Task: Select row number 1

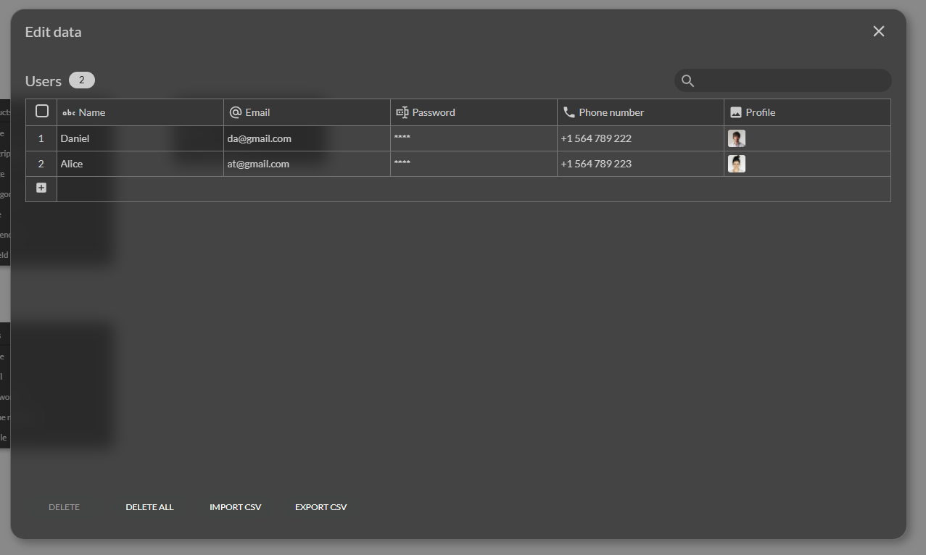Action: pyautogui.click(x=41, y=138)
